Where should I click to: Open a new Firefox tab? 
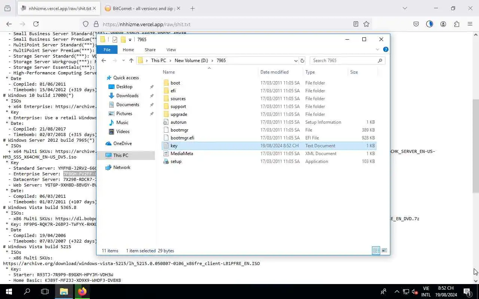(x=192, y=8)
